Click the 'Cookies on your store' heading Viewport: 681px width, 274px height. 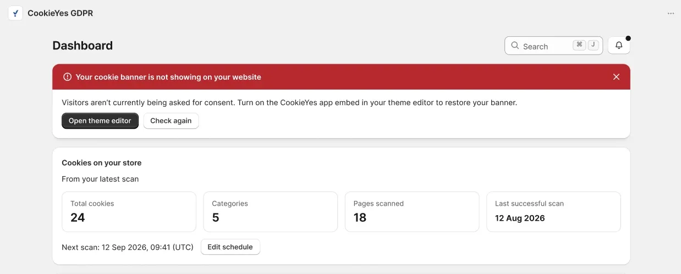102,163
